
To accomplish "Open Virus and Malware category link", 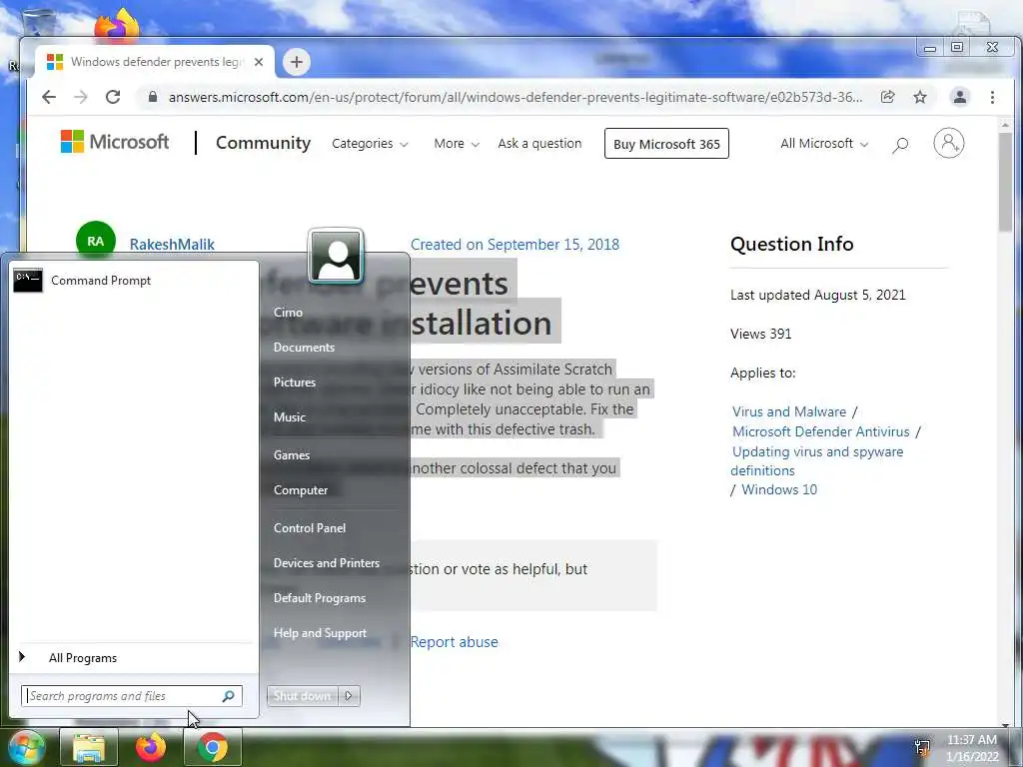I will pos(789,412).
